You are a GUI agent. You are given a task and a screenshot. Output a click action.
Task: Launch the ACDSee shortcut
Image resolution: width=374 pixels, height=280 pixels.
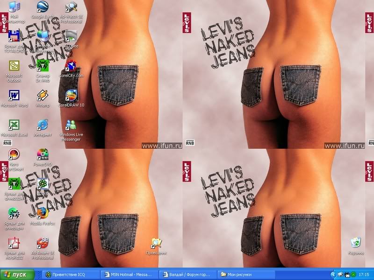tap(71, 36)
